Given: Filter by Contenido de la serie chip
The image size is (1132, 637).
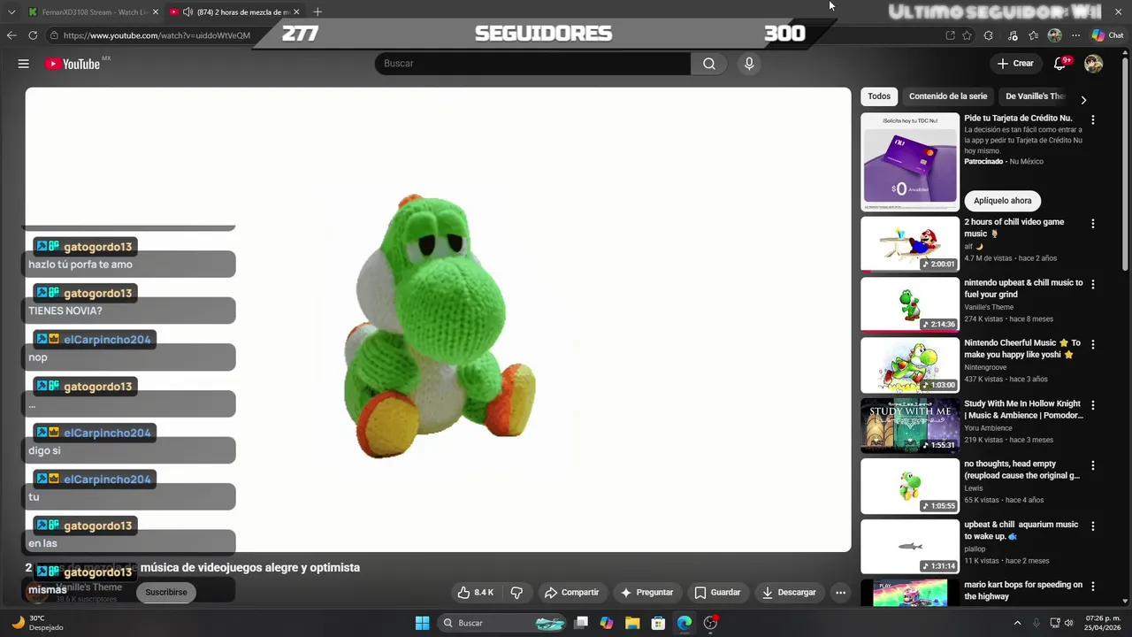Looking at the screenshot, I should click(948, 96).
